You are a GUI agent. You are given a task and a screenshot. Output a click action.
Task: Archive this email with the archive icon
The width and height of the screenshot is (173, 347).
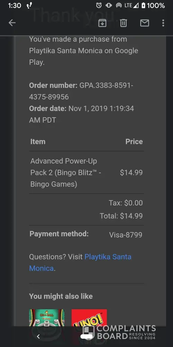[102, 23]
